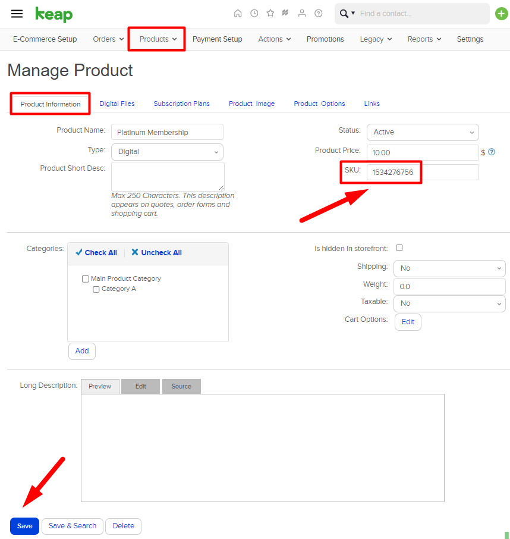Expand the Products menu dropdown
Image resolution: width=510 pixels, height=539 pixels.
click(158, 39)
